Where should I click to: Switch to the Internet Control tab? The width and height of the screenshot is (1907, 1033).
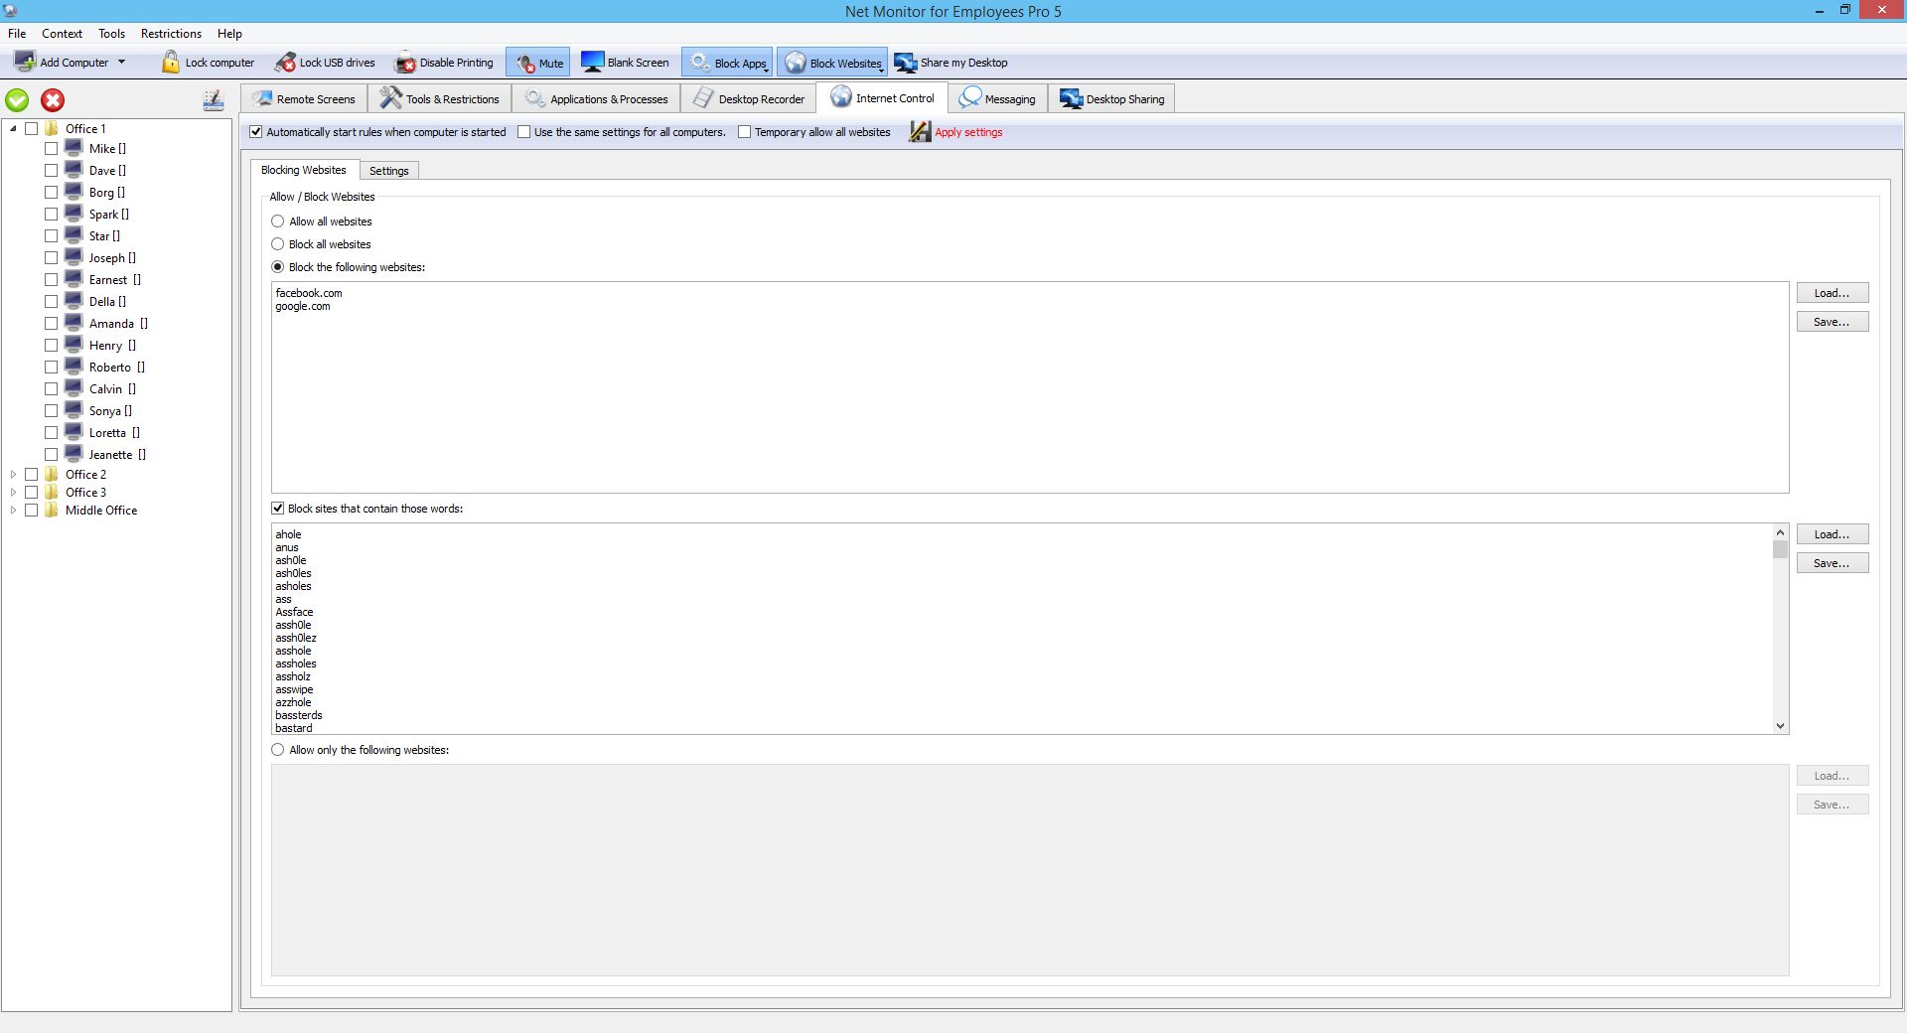[x=883, y=97]
